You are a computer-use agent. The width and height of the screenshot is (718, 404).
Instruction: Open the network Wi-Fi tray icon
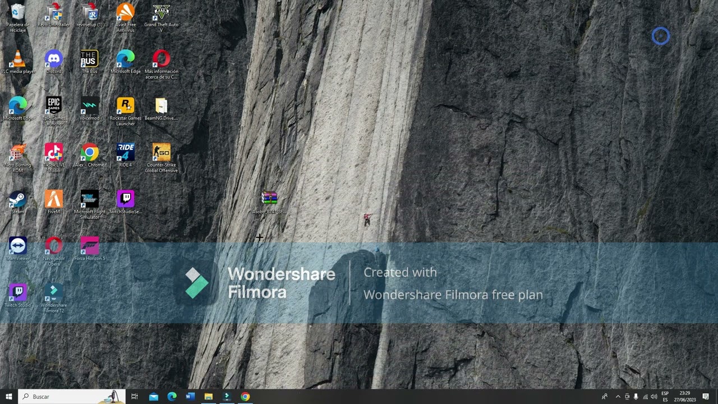click(645, 397)
